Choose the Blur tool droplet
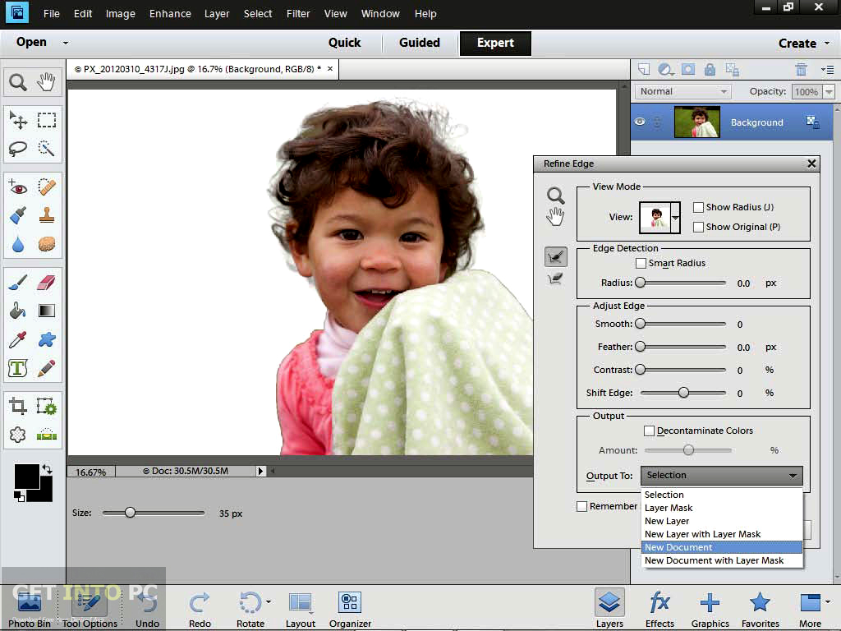 tap(18, 244)
